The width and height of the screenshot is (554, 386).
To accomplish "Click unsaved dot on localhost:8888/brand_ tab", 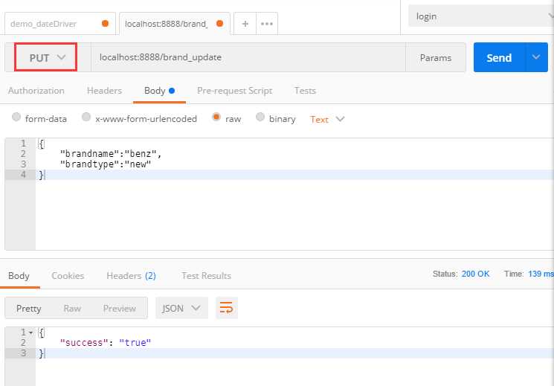I will (220, 23).
